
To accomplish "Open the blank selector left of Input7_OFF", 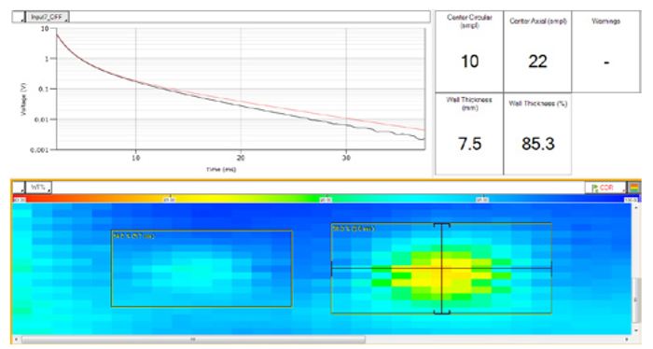I will coord(19,17).
